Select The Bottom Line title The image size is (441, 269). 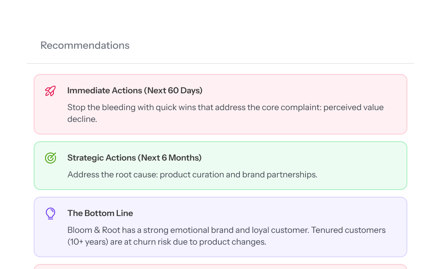100,213
